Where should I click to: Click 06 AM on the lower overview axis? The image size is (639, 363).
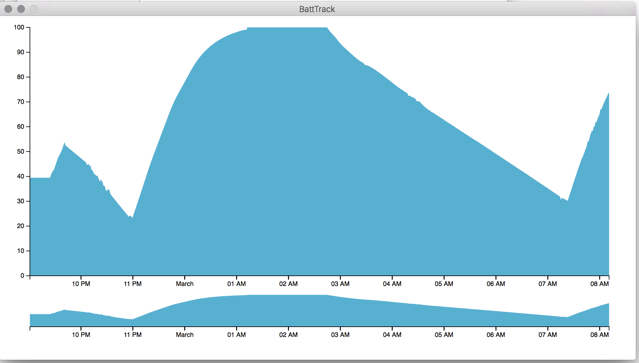pyautogui.click(x=496, y=335)
